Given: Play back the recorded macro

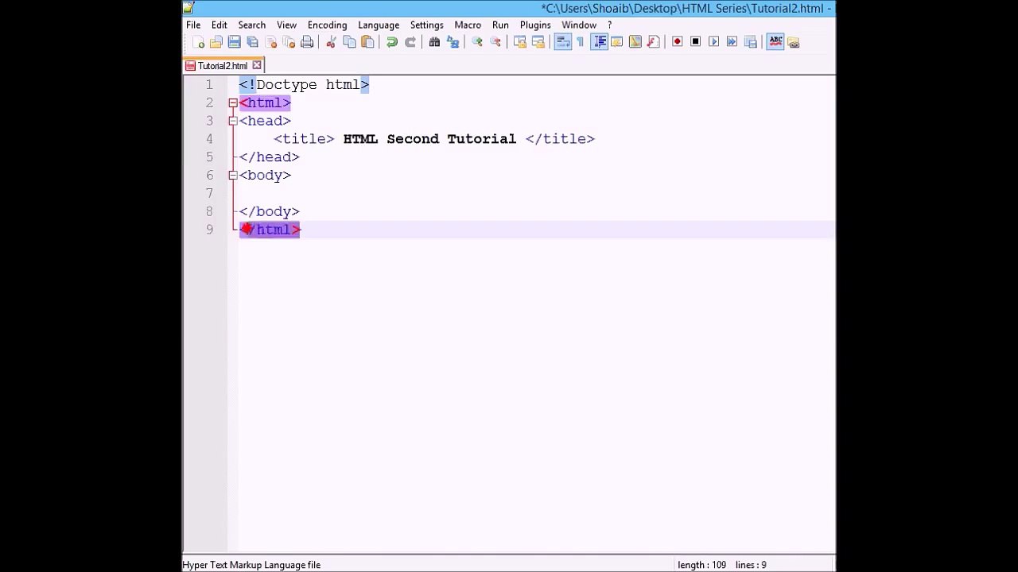Looking at the screenshot, I should pos(714,42).
